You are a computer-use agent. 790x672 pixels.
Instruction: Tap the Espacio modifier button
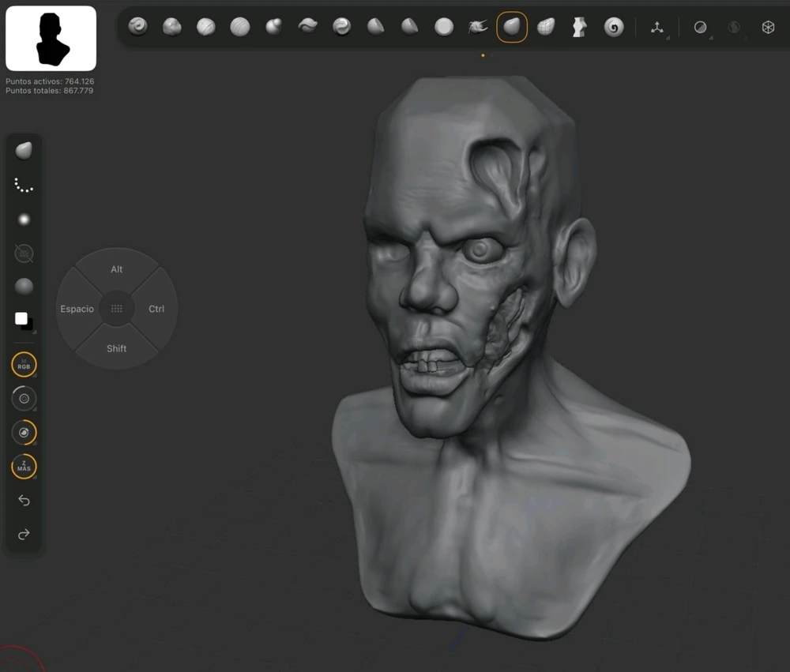tap(77, 309)
